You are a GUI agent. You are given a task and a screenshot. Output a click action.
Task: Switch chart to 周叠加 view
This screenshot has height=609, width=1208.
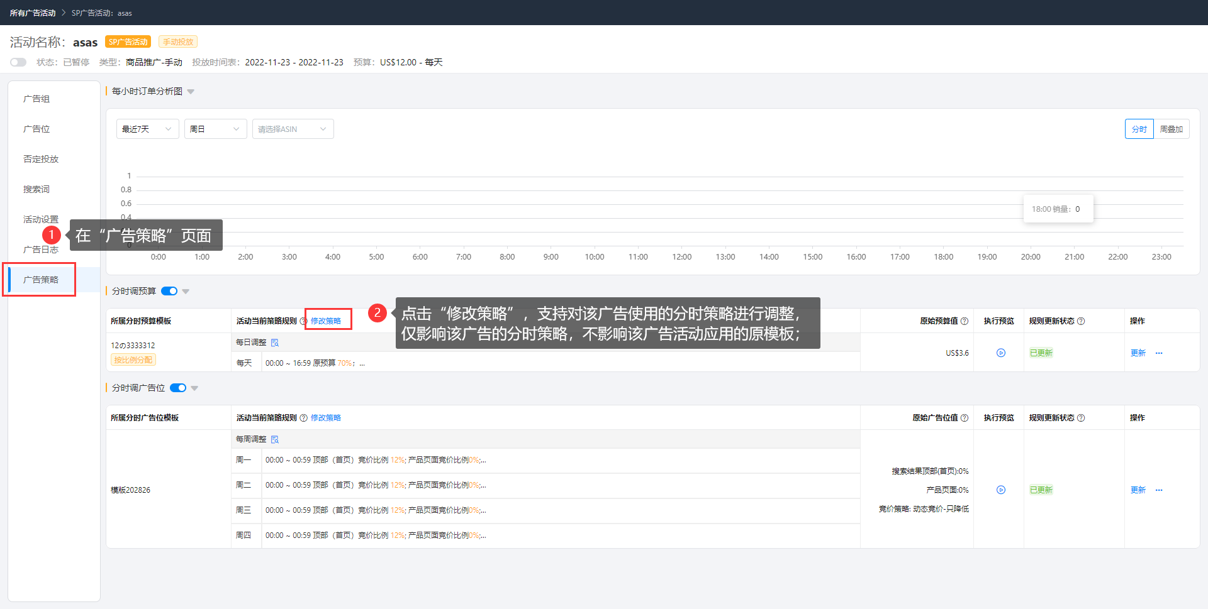click(x=1171, y=129)
